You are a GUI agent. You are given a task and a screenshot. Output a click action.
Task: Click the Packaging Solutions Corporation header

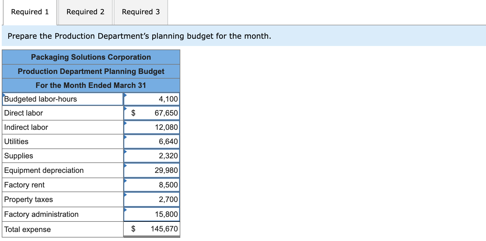[91, 57]
